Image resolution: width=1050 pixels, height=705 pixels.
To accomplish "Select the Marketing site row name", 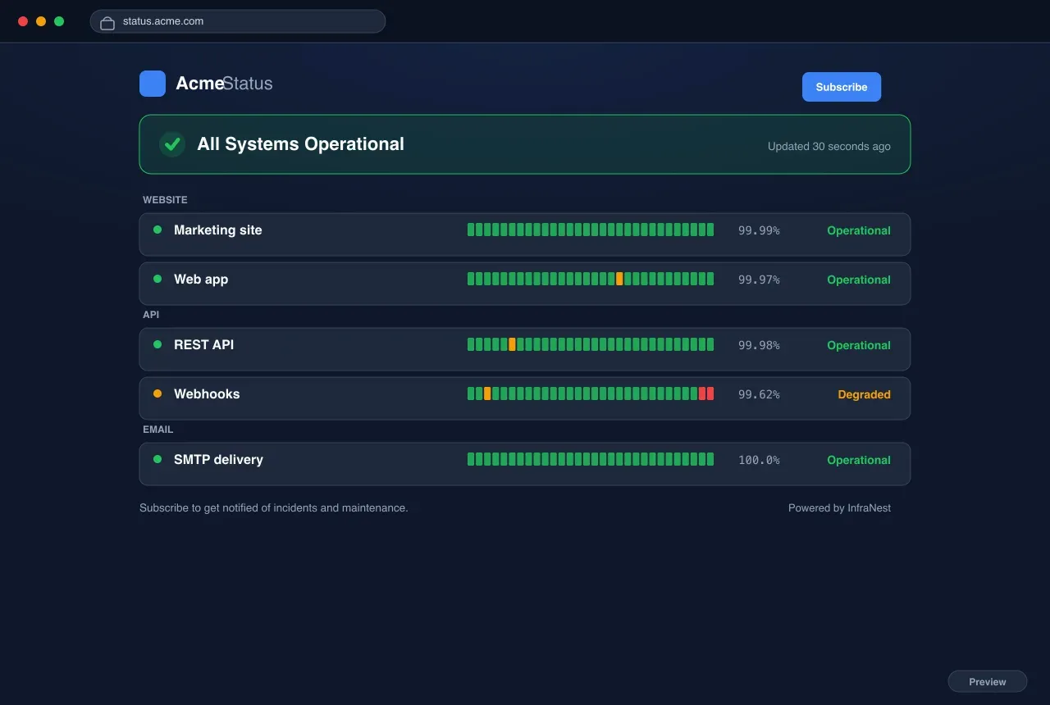I will pyautogui.click(x=218, y=230).
